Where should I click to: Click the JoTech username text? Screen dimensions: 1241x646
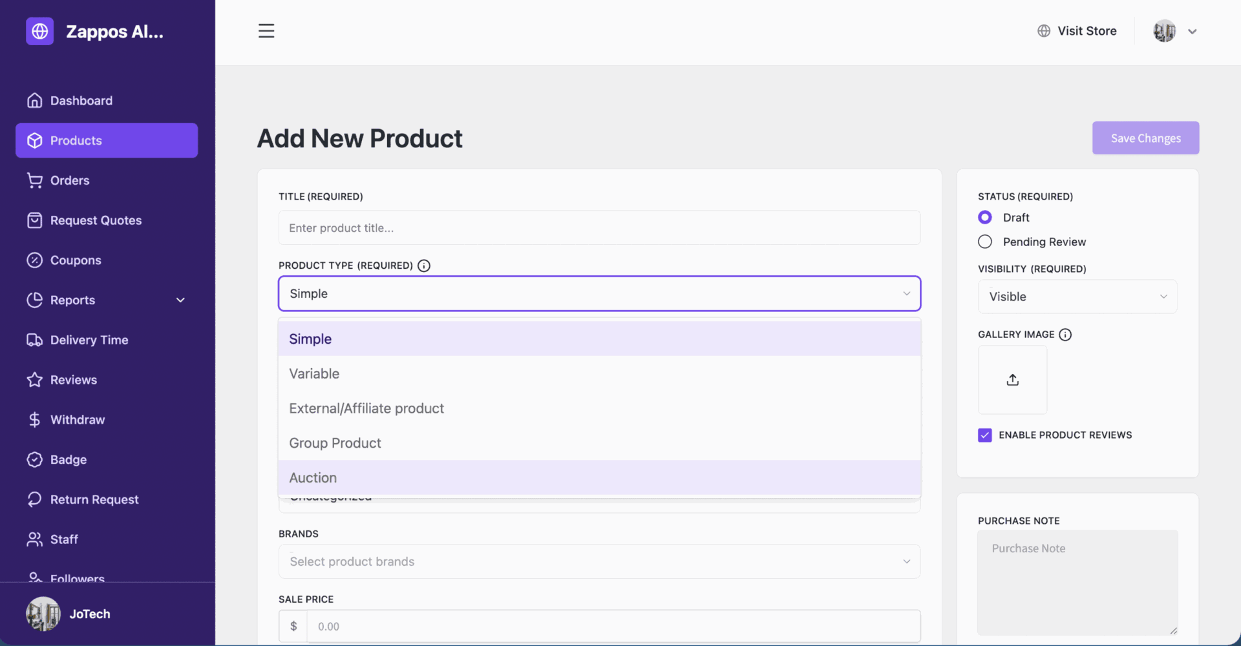(90, 614)
